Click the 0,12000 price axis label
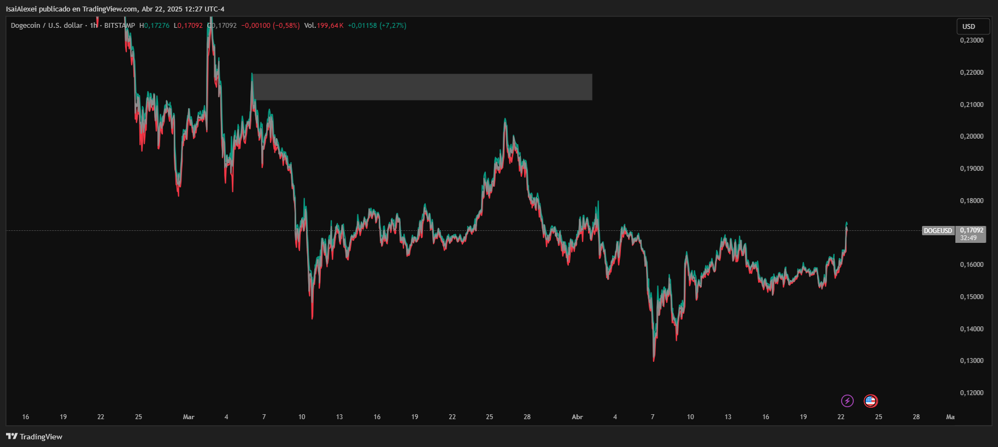Screen dimensions: 998x447 point(971,393)
